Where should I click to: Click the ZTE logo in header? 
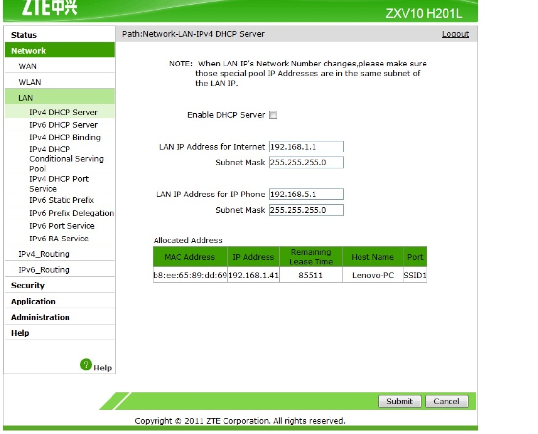pyautogui.click(x=49, y=7)
